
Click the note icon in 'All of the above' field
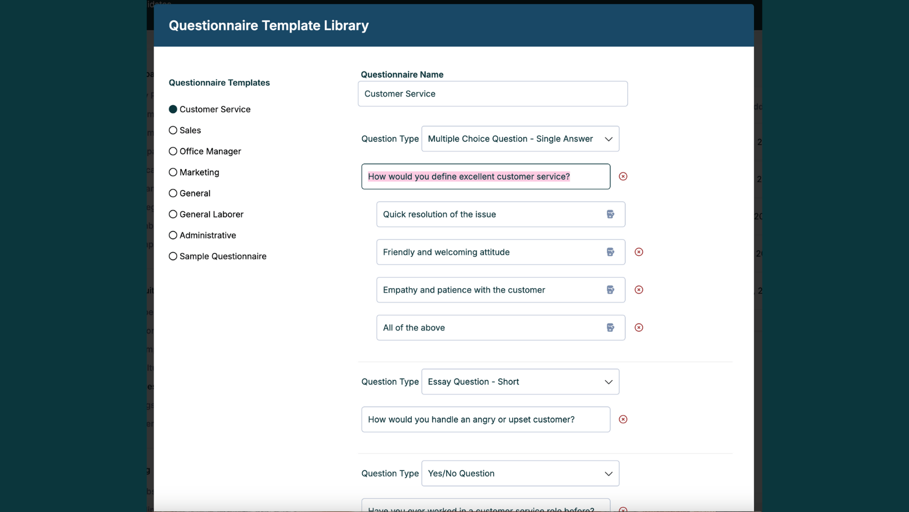click(610, 327)
